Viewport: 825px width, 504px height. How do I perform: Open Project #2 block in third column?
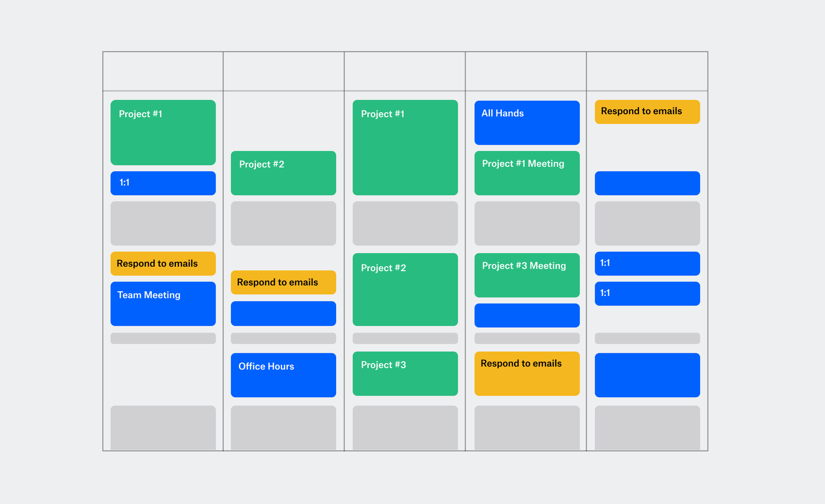(x=405, y=289)
